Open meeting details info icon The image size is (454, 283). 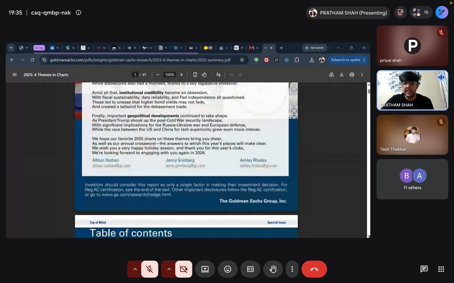click(x=79, y=12)
